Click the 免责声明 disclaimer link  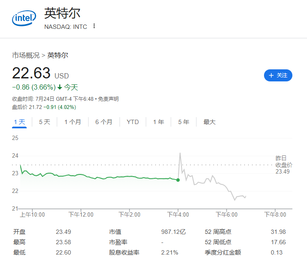(x=108, y=99)
